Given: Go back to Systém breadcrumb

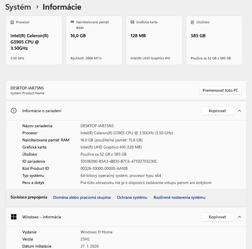Looking at the screenshot, I should click(x=18, y=7).
